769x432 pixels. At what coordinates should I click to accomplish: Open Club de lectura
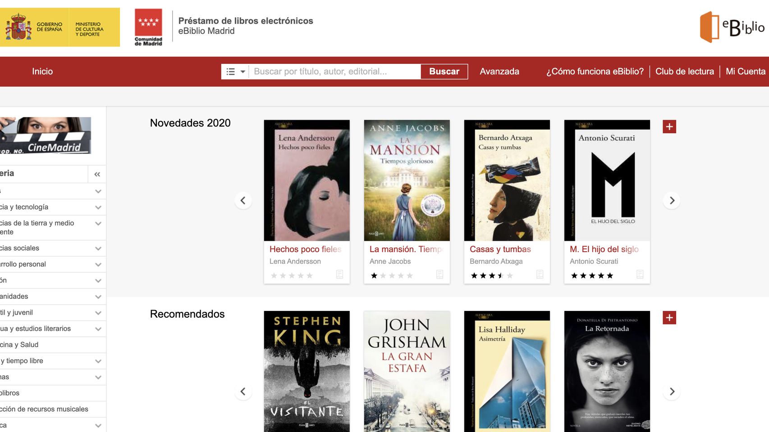point(685,72)
